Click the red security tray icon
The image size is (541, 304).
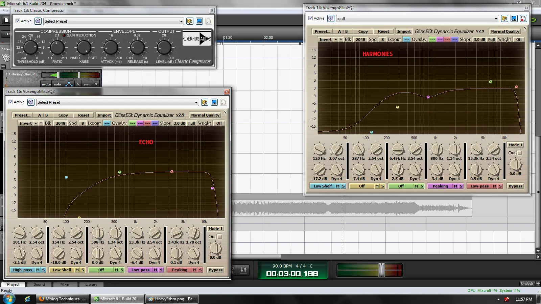pos(507,299)
